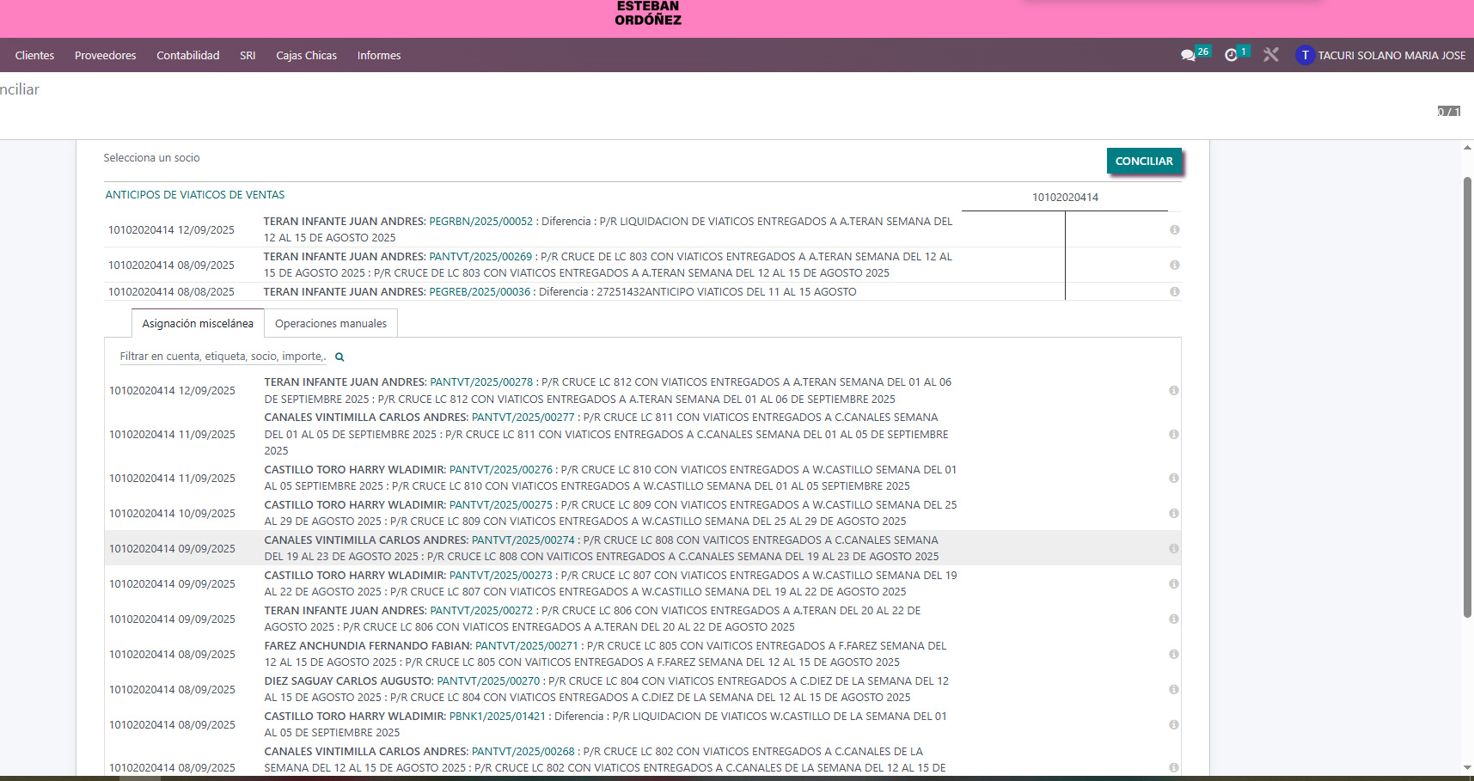The width and height of the screenshot is (1474, 781).
Task: Click info icon for PANTVT/2025/00274 row
Action: [1173, 548]
